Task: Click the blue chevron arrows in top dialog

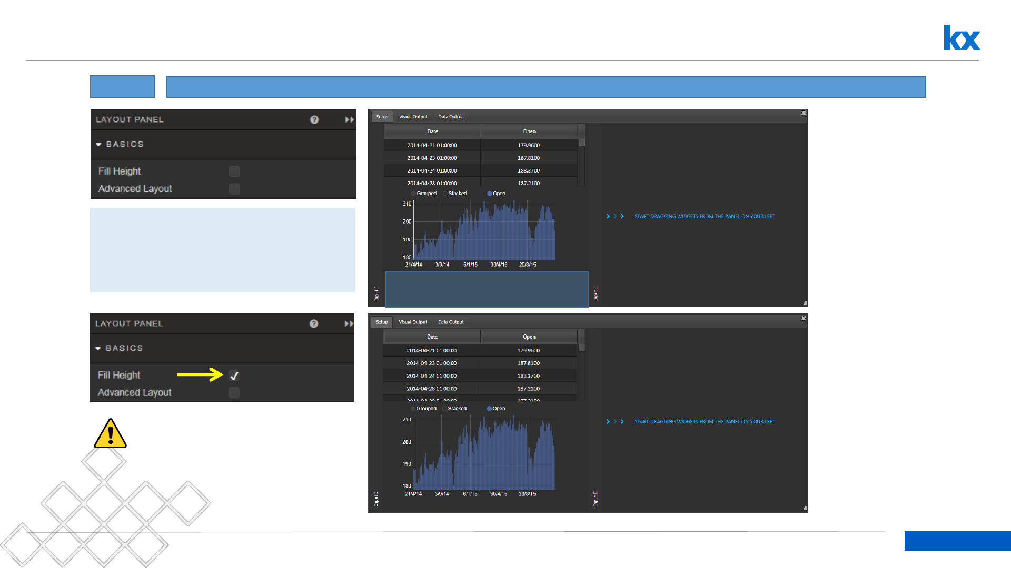Action: coord(615,216)
